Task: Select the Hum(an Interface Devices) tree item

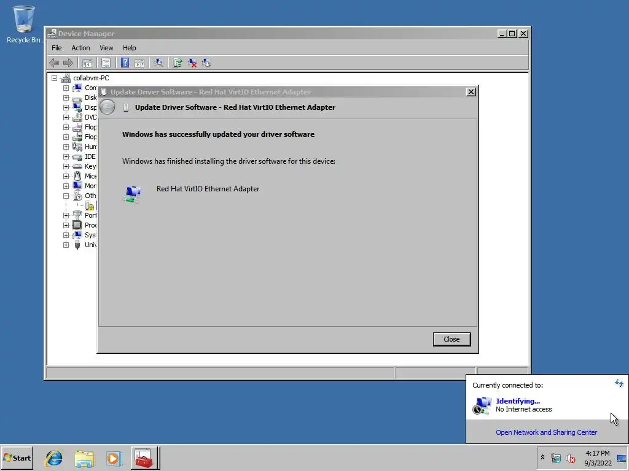Action: pos(90,147)
